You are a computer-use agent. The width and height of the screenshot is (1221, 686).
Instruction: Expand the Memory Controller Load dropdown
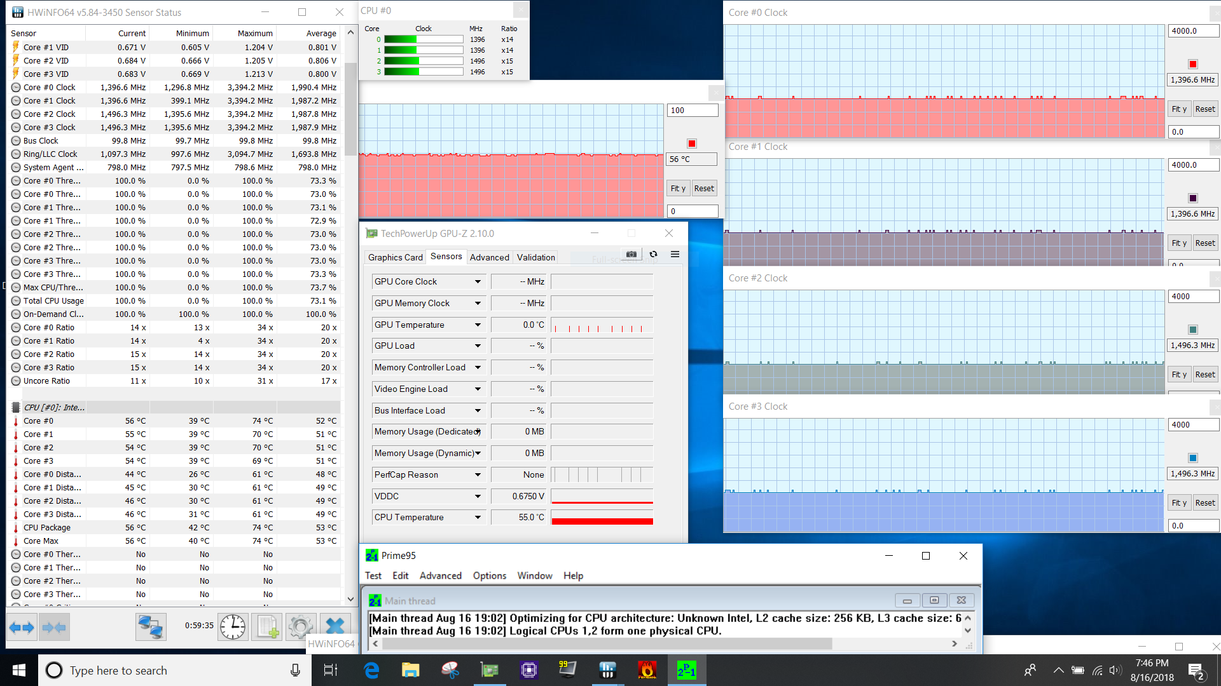[x=478, y=367]
